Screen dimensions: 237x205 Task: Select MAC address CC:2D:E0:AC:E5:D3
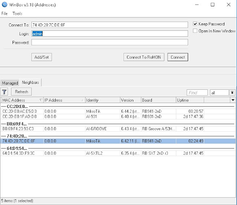click(x=20, y=111)
